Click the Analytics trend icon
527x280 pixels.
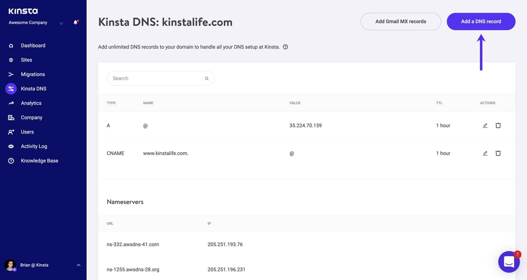point(11,103)
